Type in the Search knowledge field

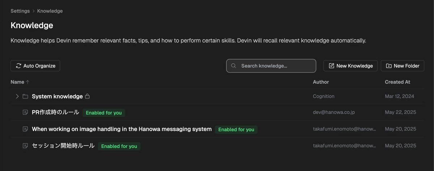coord(275,66)
